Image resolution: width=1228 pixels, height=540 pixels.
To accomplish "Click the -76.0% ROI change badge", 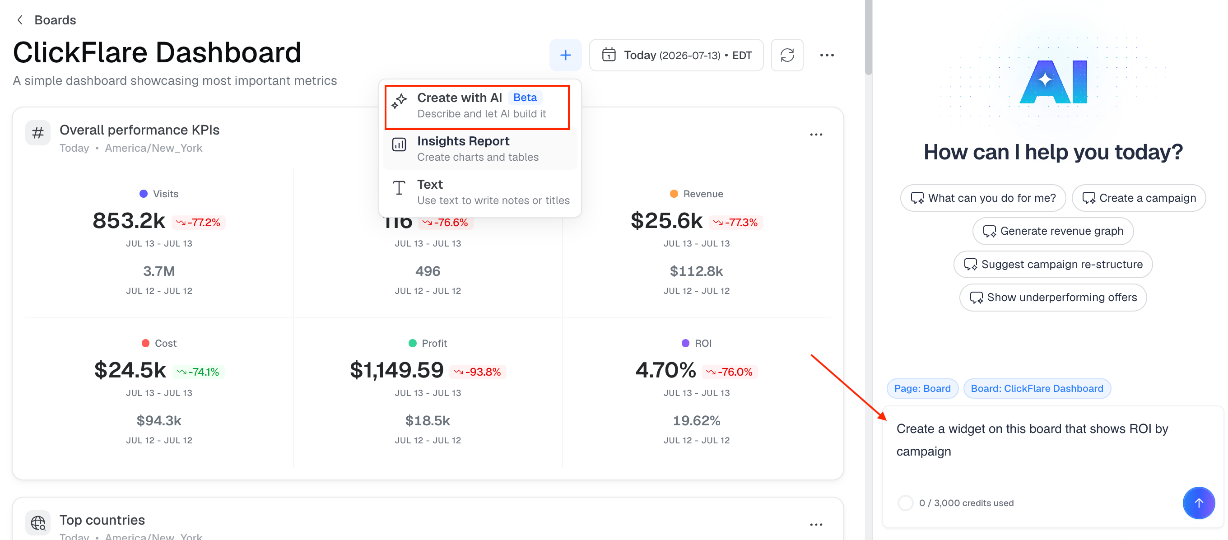I will [x=730, y=372].
